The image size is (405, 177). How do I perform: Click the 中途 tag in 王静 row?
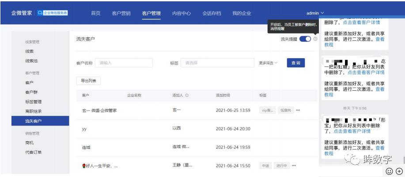(x=265, y=166)
